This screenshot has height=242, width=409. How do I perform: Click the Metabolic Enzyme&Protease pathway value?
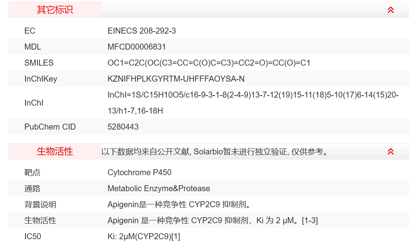coord(159,188)
